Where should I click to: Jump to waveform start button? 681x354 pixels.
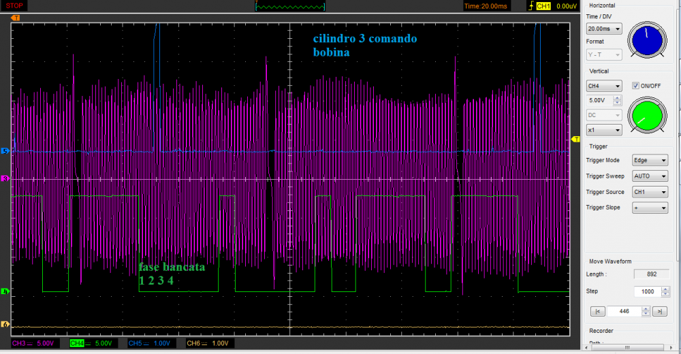pyautogui.click(x=597, y=311)
